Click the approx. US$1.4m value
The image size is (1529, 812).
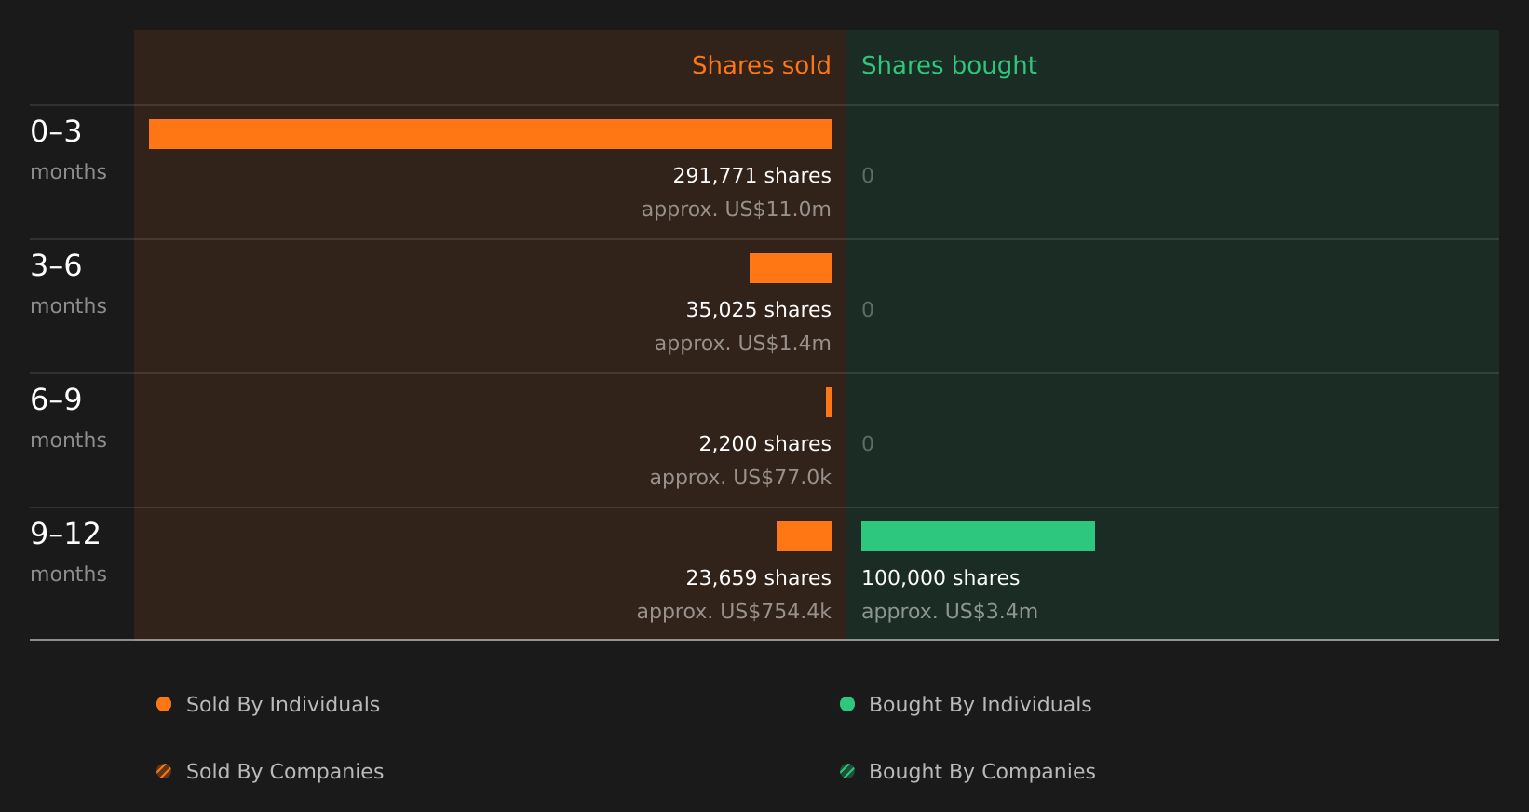pos(742,344)
